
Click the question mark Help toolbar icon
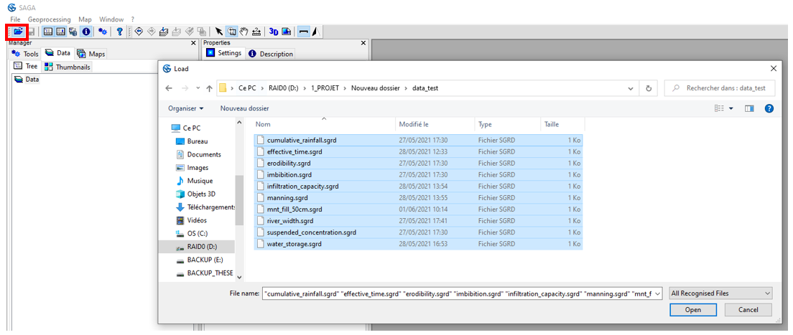pyautogui.click(x=119, y=32)
